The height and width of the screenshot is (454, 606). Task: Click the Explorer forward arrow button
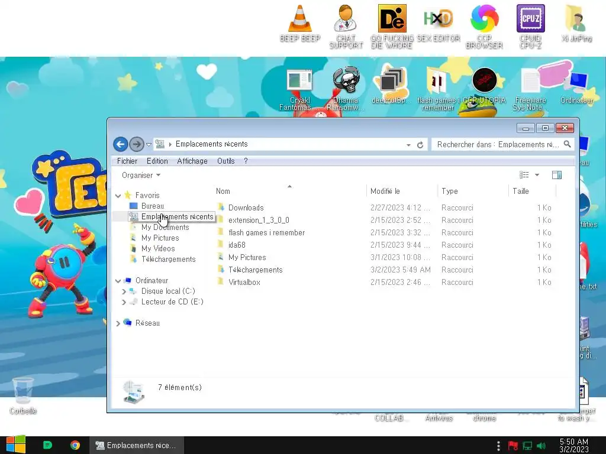(x=136, y=144)
